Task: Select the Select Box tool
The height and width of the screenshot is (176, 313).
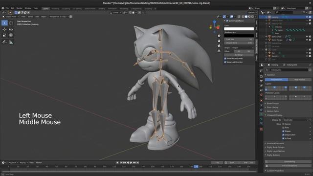Action: point(4,23)
